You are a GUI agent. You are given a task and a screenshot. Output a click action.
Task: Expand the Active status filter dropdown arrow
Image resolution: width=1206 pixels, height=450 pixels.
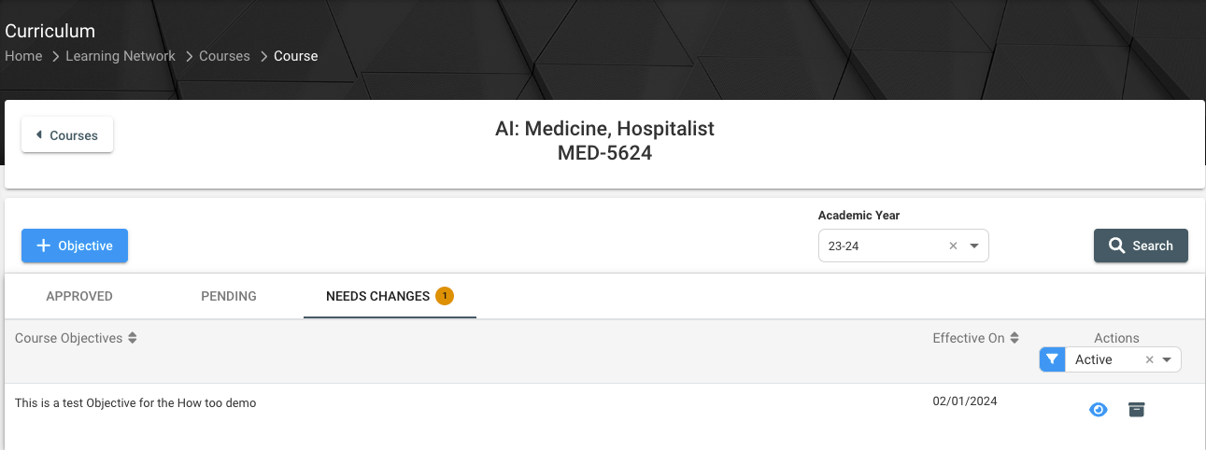click(x=1167, y=359)
